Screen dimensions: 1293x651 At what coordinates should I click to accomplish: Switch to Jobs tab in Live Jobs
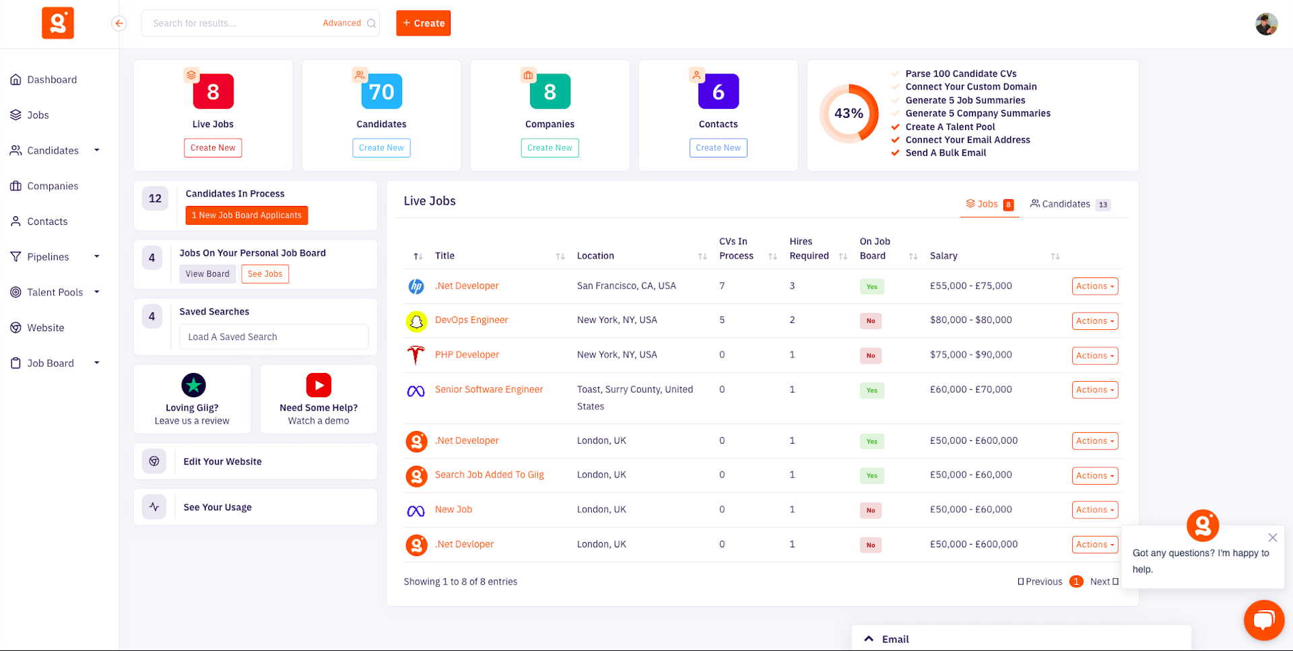point(989,204)
